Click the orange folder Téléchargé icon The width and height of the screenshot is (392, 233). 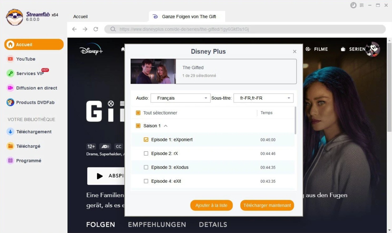[10, 146]
